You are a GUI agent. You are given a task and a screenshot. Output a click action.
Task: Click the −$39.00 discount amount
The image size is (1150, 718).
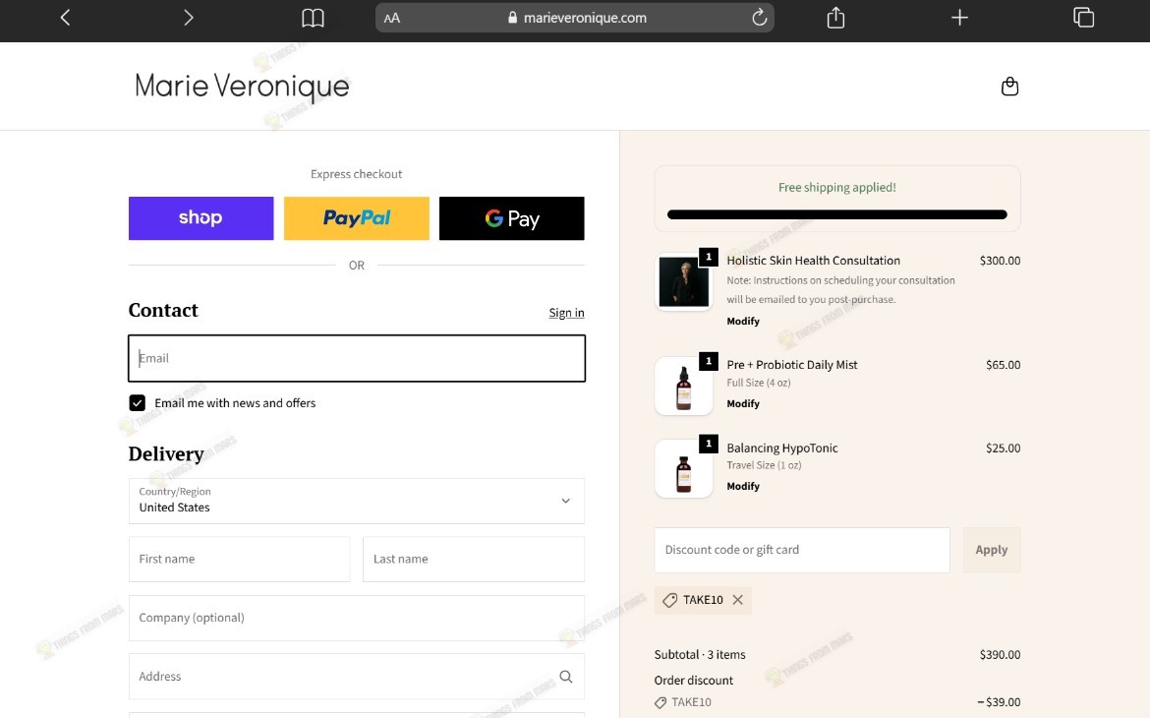point(999,702)
